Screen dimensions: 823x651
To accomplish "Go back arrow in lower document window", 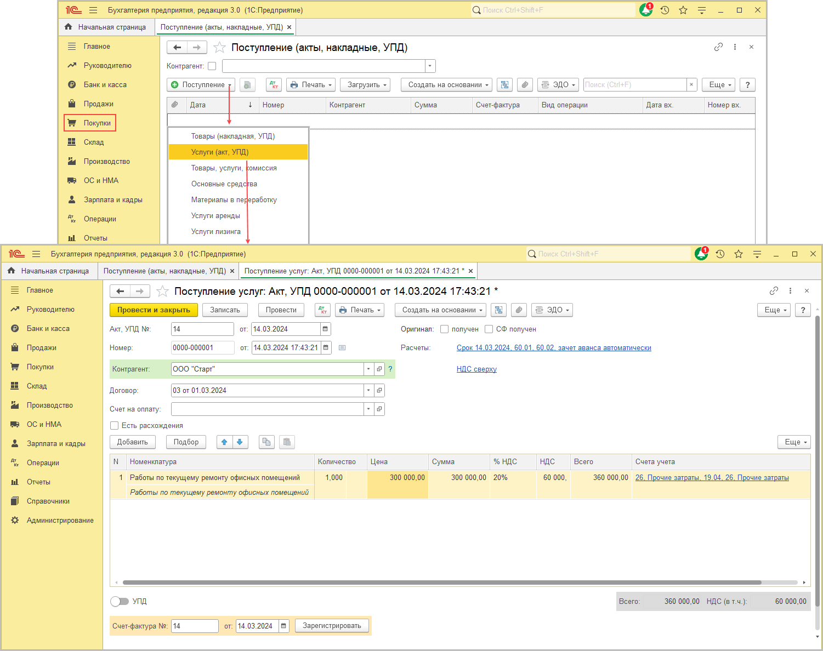I will [x=120, y=292].
